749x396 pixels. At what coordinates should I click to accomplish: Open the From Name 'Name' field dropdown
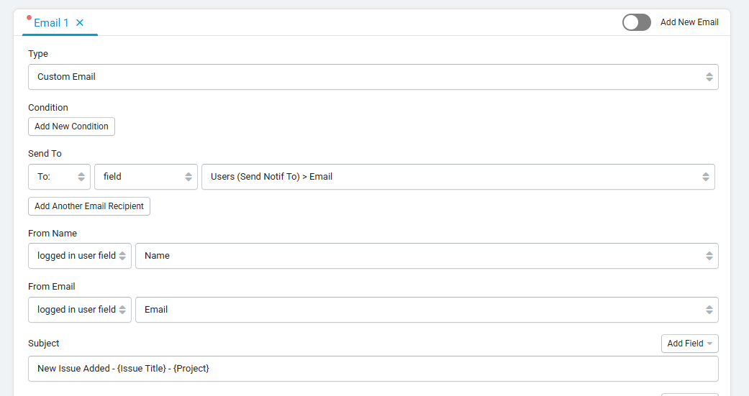click(x=427, y=256)
